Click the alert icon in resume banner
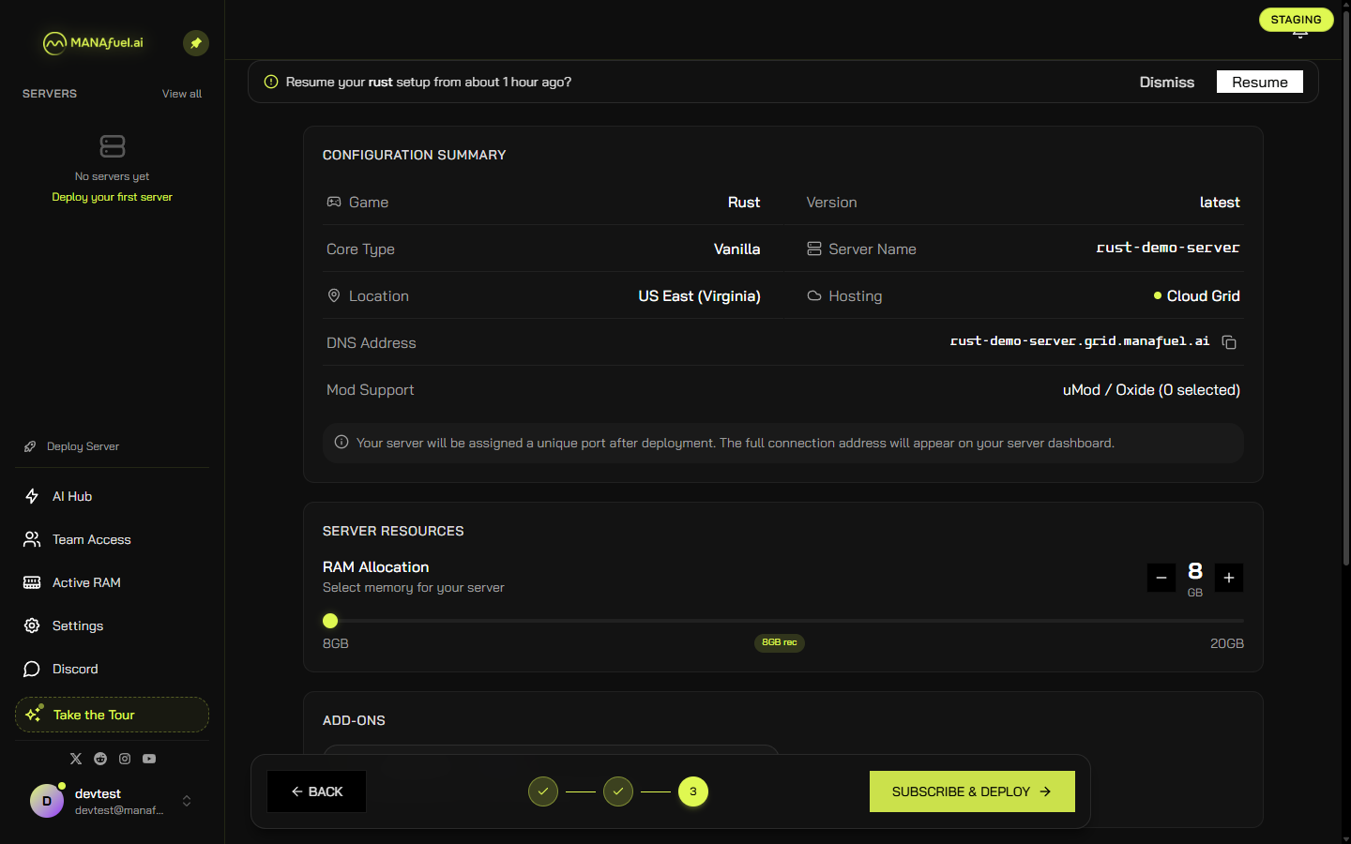The width and height of the screenshot is (1351, 844). (x=271, y=82)
